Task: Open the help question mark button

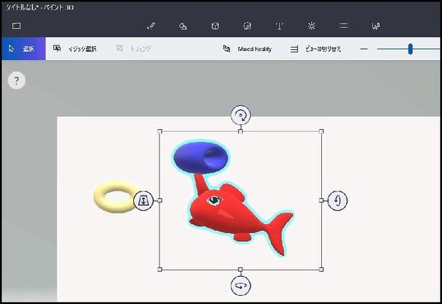Action: (17, 81)
